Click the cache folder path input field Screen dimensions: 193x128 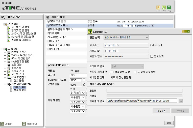point(142,101)
